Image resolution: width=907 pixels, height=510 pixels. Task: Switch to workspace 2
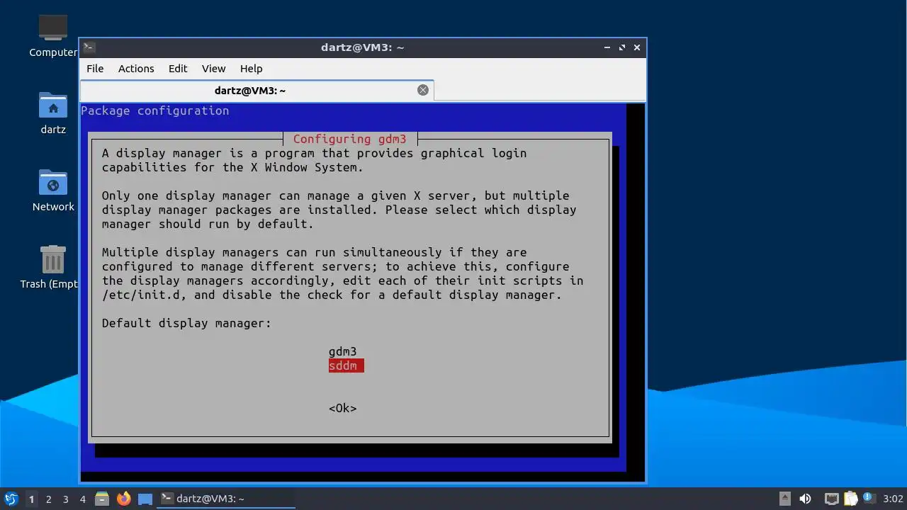(49, 499)
